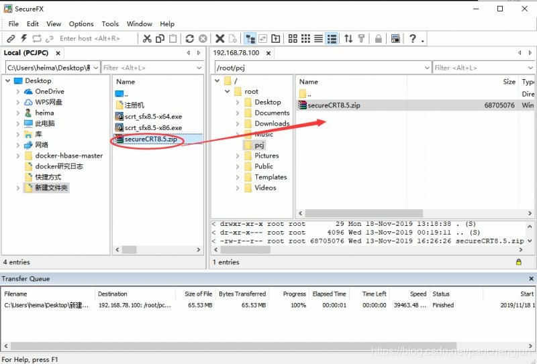Expand the remote Documents folder node
537x364 pixels.
238,113
